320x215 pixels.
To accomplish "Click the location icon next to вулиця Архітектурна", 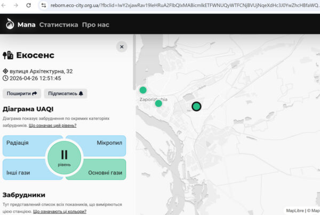I will [x=5, y=71].
